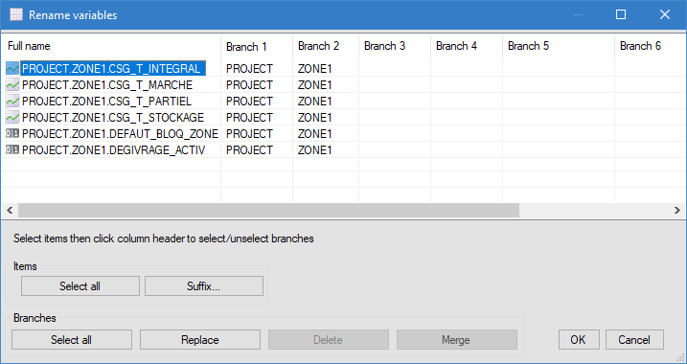687x364 pixels.
Task: Click the horizontal scrollbar right arrow
Action: pos(677,210)
